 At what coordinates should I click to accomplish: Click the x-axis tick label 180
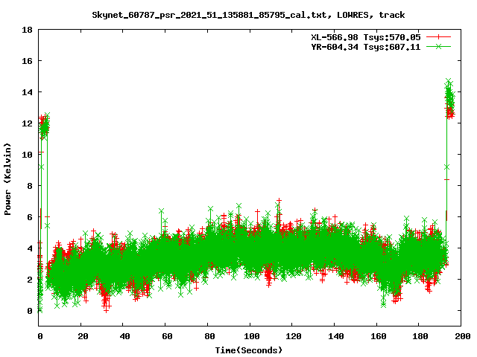tap(420, 336)
